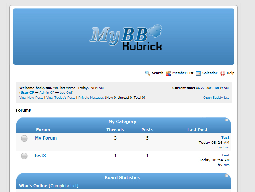This screenshot has width=255, height=192.
Task: Open tim's profile in My Forum row
Action: (x=226, y=147)
